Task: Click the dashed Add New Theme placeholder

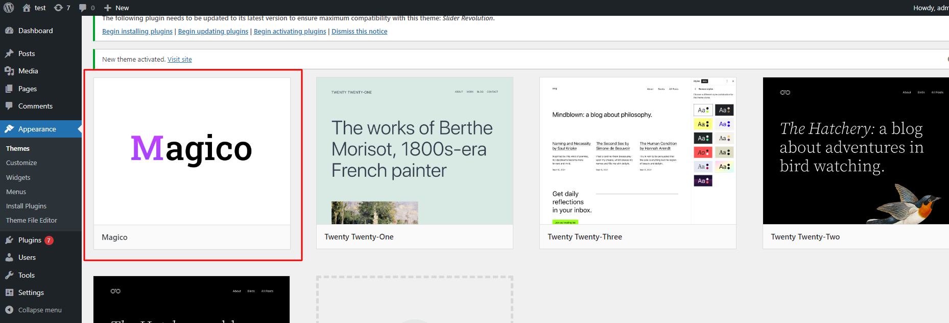Action: tap(415, 300)
